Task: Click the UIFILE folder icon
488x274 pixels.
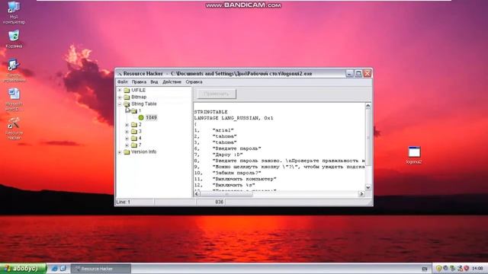Action: pyautogui.click(x=127, y=90)
